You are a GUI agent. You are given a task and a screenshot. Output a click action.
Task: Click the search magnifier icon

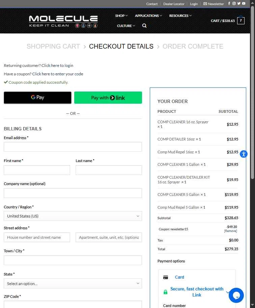pyautogui.click(x=144, y=26)
